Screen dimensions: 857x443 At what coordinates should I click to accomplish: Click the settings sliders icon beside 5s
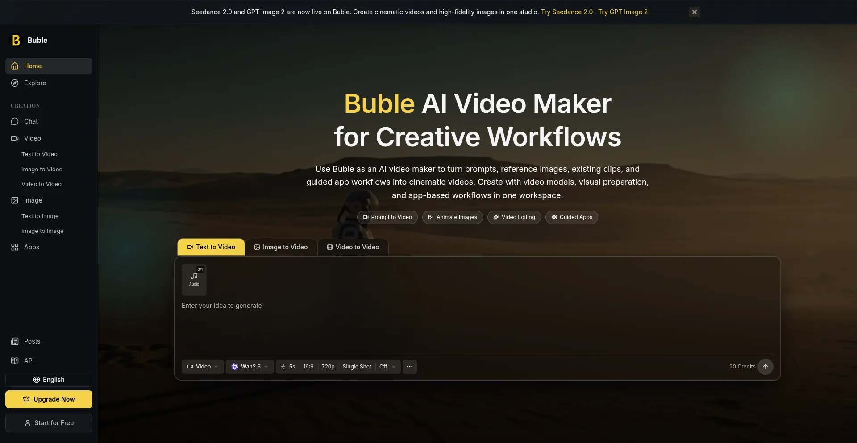(x=283, y=367)
